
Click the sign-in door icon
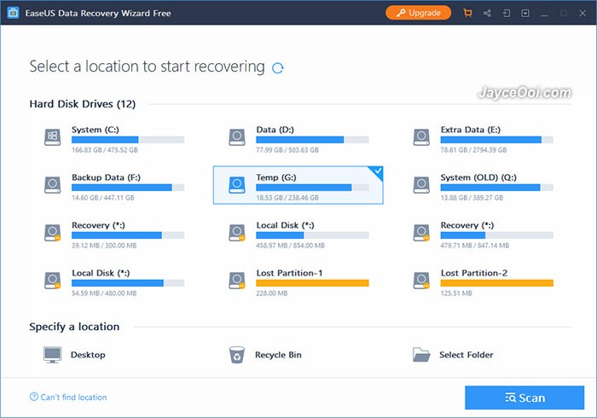[507, 14]
